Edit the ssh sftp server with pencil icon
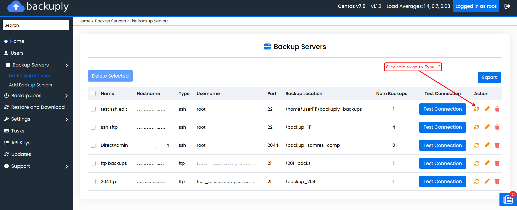The image size is (517, 210). tap(487, 127)
